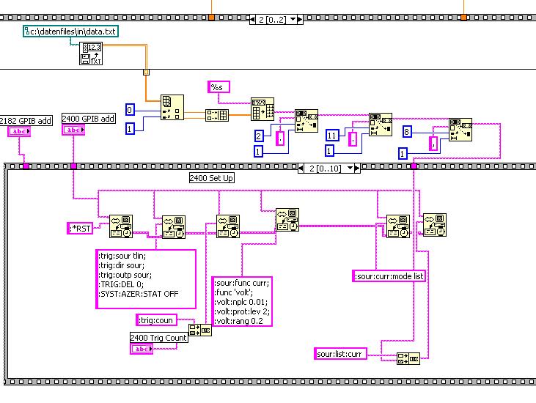
Task: Go to next frame on 2 [0..10] selector
Action: click(357, 168)
